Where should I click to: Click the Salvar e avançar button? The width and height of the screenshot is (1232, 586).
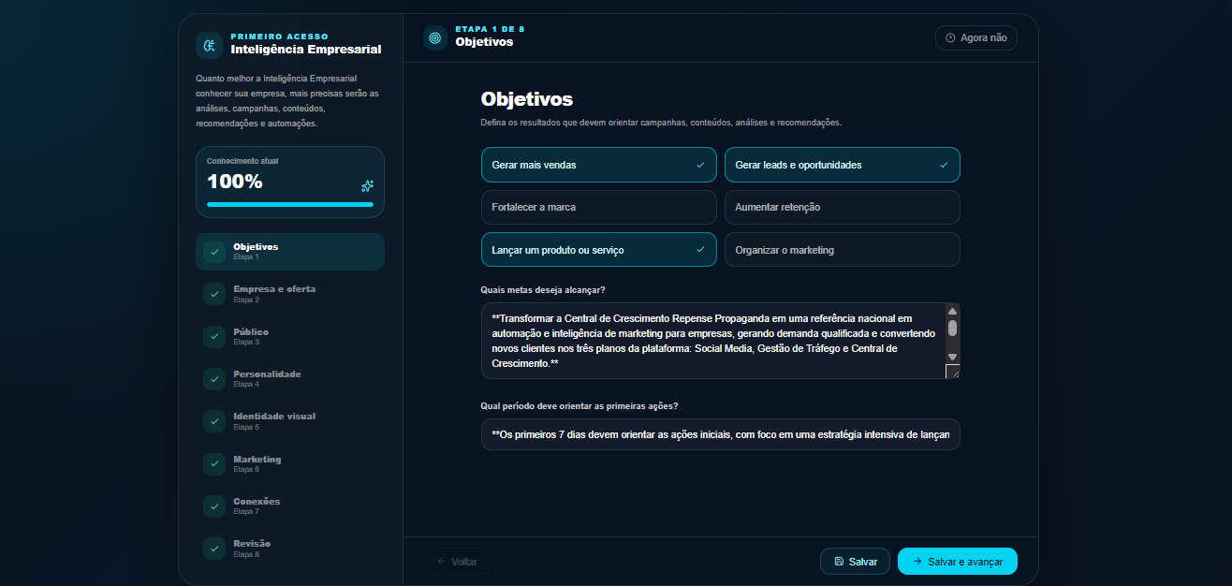tap(958, 562)
